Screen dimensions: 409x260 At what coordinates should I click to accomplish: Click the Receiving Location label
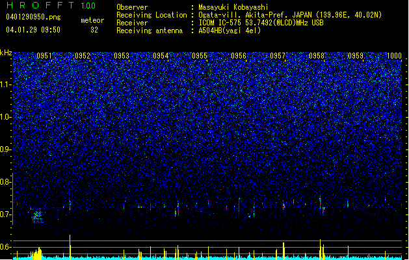click(152, 15)
